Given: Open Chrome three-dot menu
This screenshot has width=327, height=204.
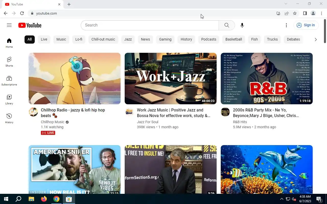Looking at the screenshot, I should (x=321, y=13).
